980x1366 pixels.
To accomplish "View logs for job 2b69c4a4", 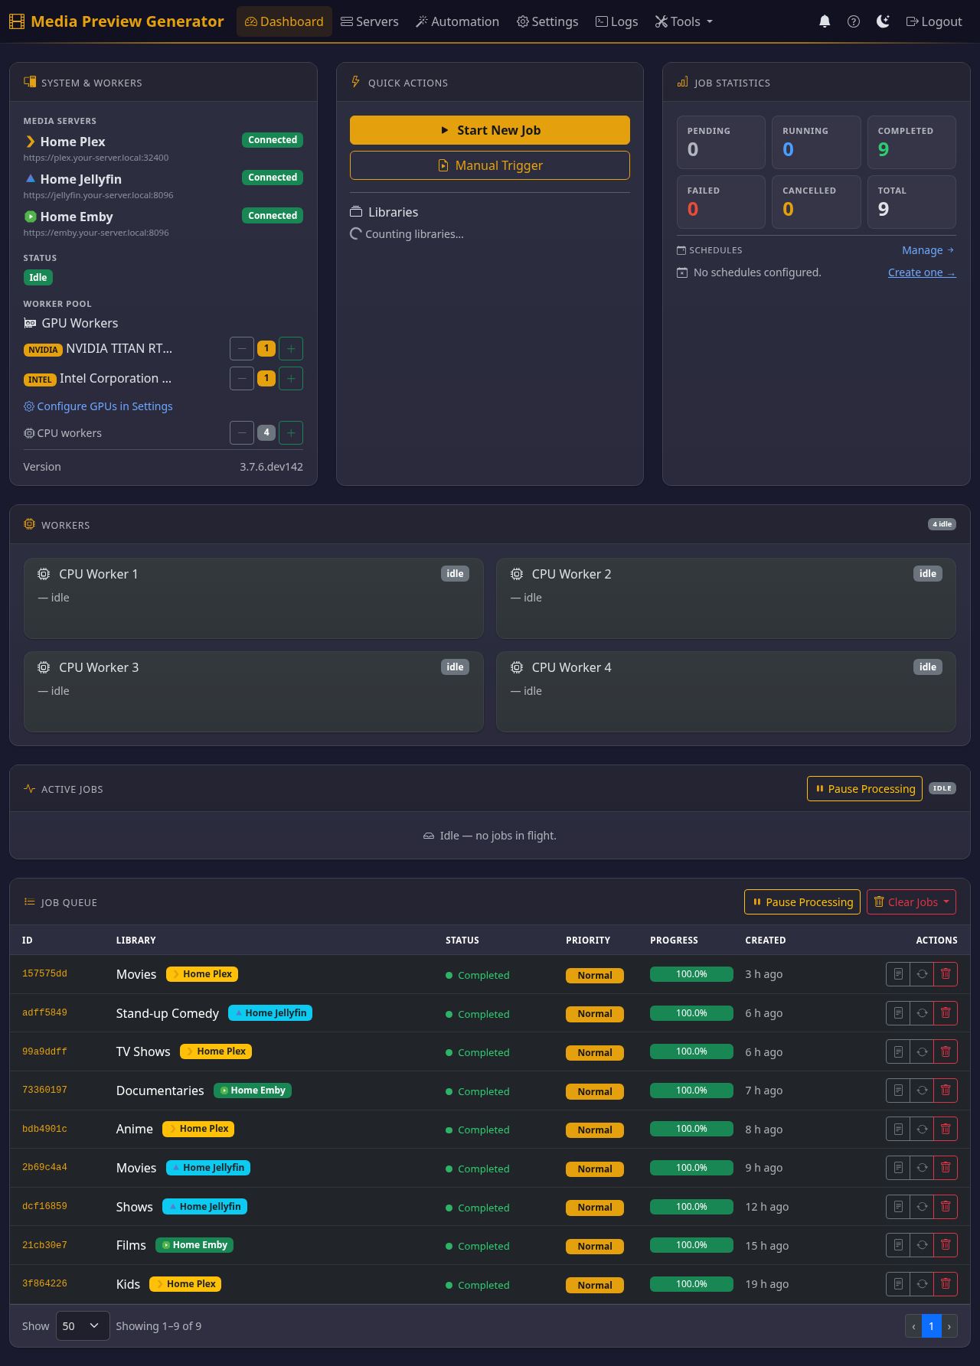I will 898,1168.
